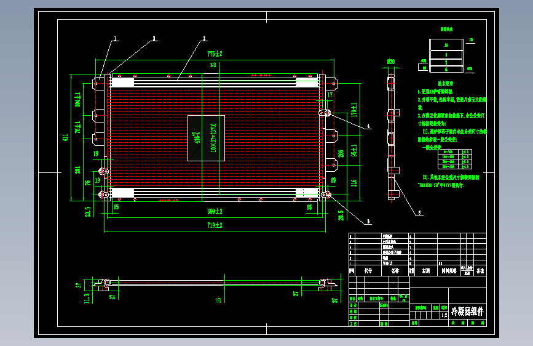The width and height of the screenshot is (533, 346).
Task: Click the 20.5 dimension text
Action: [x=88, y=212]
